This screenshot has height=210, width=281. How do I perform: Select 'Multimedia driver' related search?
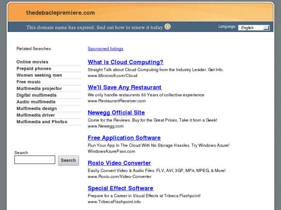coord(36,115)
